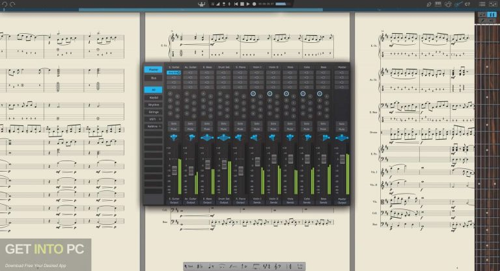Click the Master channel volume fader handle
Image resolution: width=500 pixels, height=271 pixels.
pos(342,159)
